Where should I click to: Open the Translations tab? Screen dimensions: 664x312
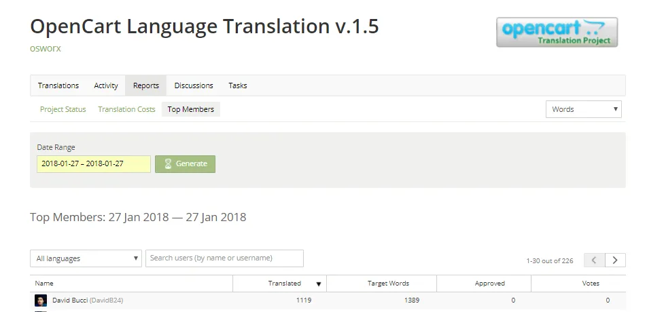click(x=58, y=85)
